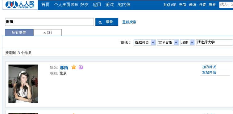Click the purple VIP badge beside 那笛
Viewport: 233px width, 114px height.
tap(81, 67)
